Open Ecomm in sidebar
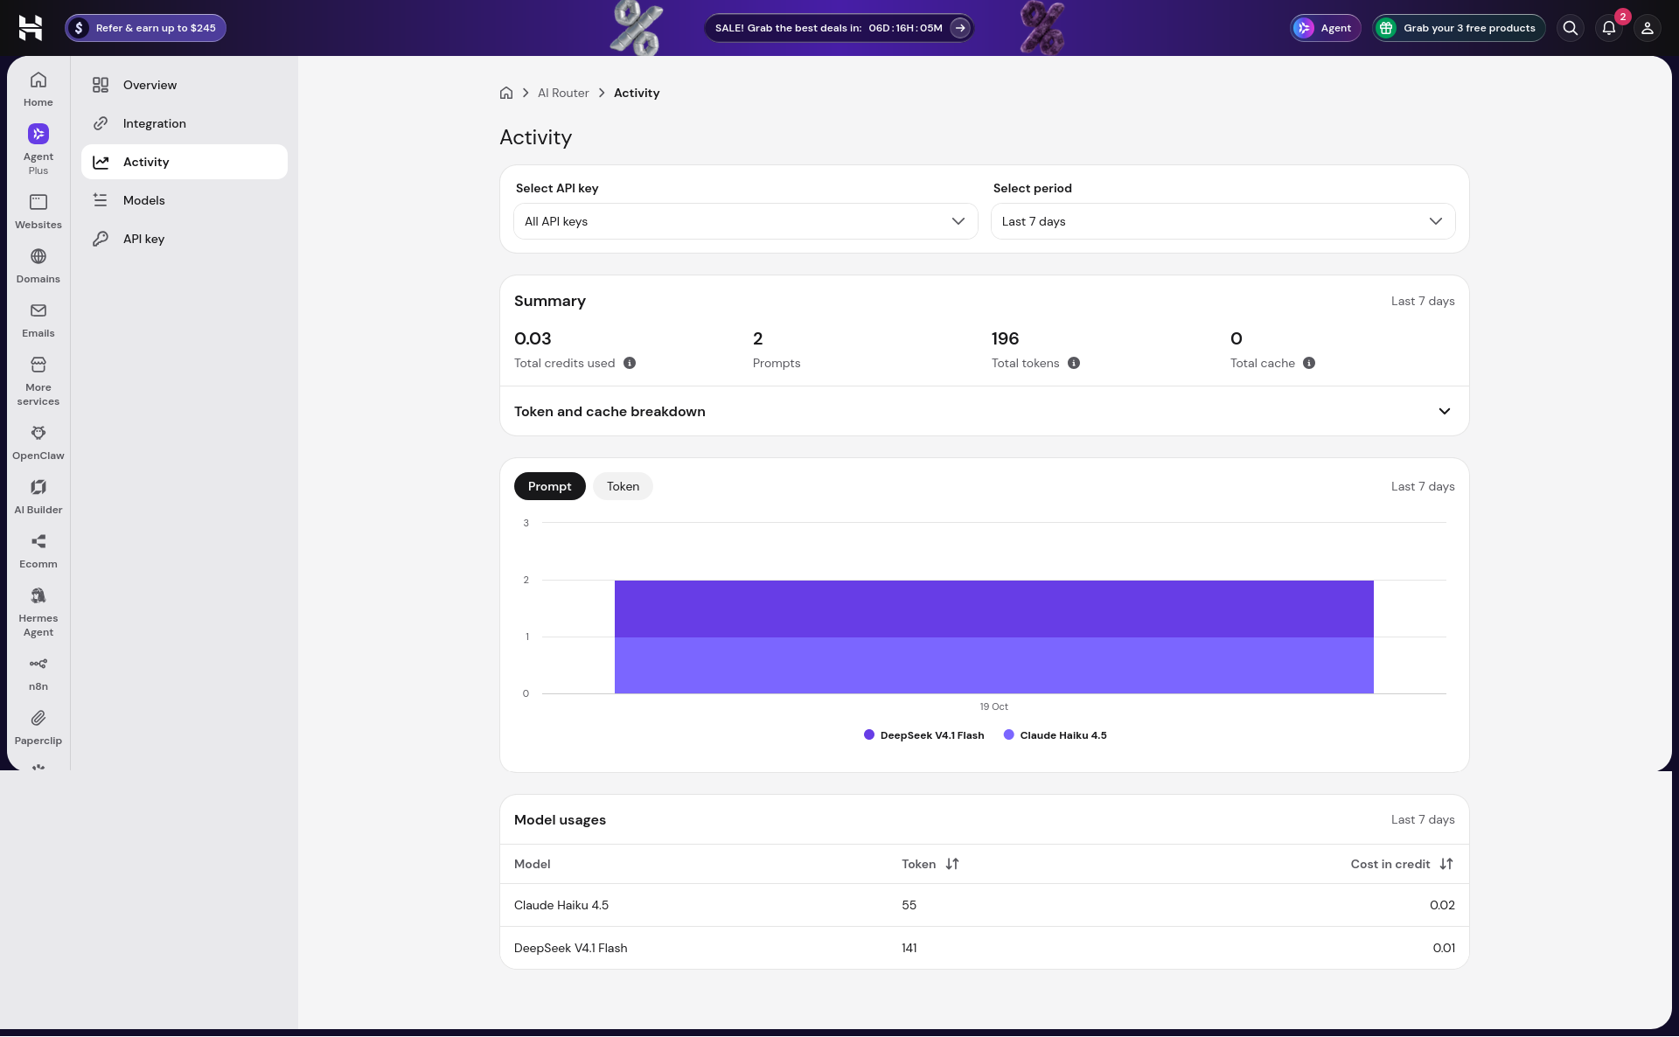Image resolution: width=1679 pixels, height=1037 pixels. 38,551
